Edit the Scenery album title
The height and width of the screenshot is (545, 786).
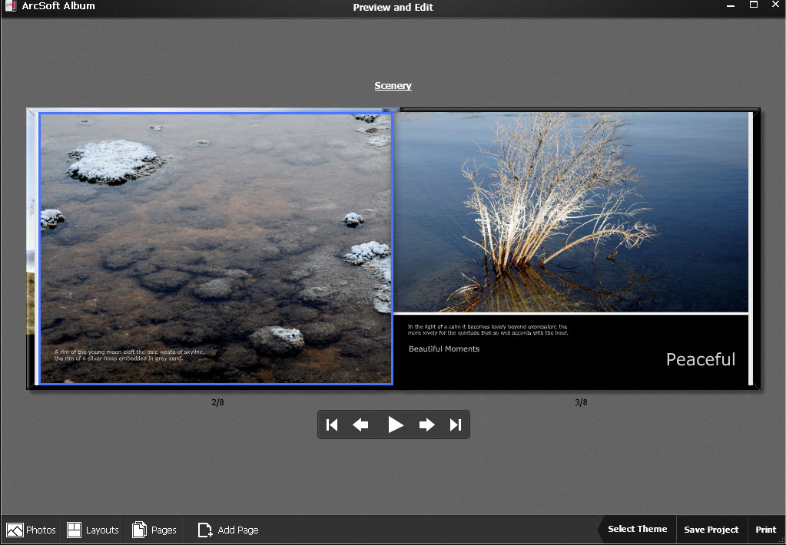click(x=393, y=86)
